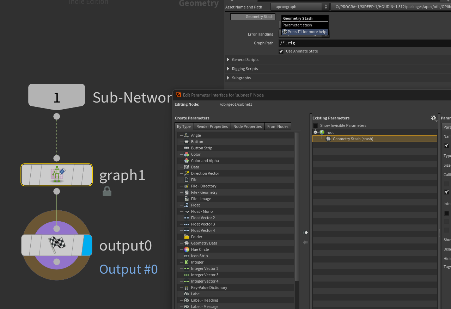Click the '/obj/geo1/subnet1' editing node path

click(x=236, y=104)
